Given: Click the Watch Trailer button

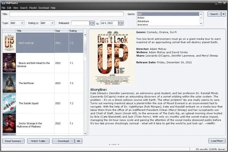Looking at the screenshot, I should pos(38,141).
